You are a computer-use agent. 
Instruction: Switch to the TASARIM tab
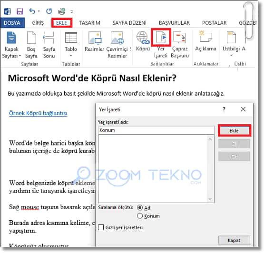(90, 23)
